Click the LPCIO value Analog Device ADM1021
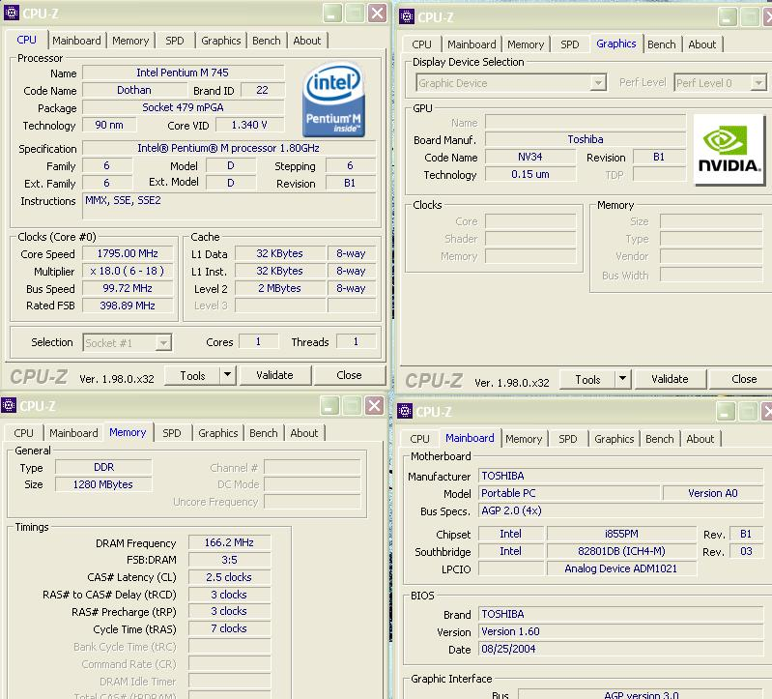This screenshot has height=699, width=772. [621, 568]
